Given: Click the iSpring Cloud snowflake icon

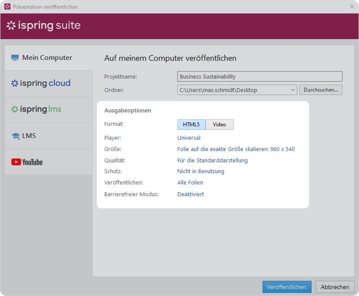Looking at the screenshot, I should 15,83.
